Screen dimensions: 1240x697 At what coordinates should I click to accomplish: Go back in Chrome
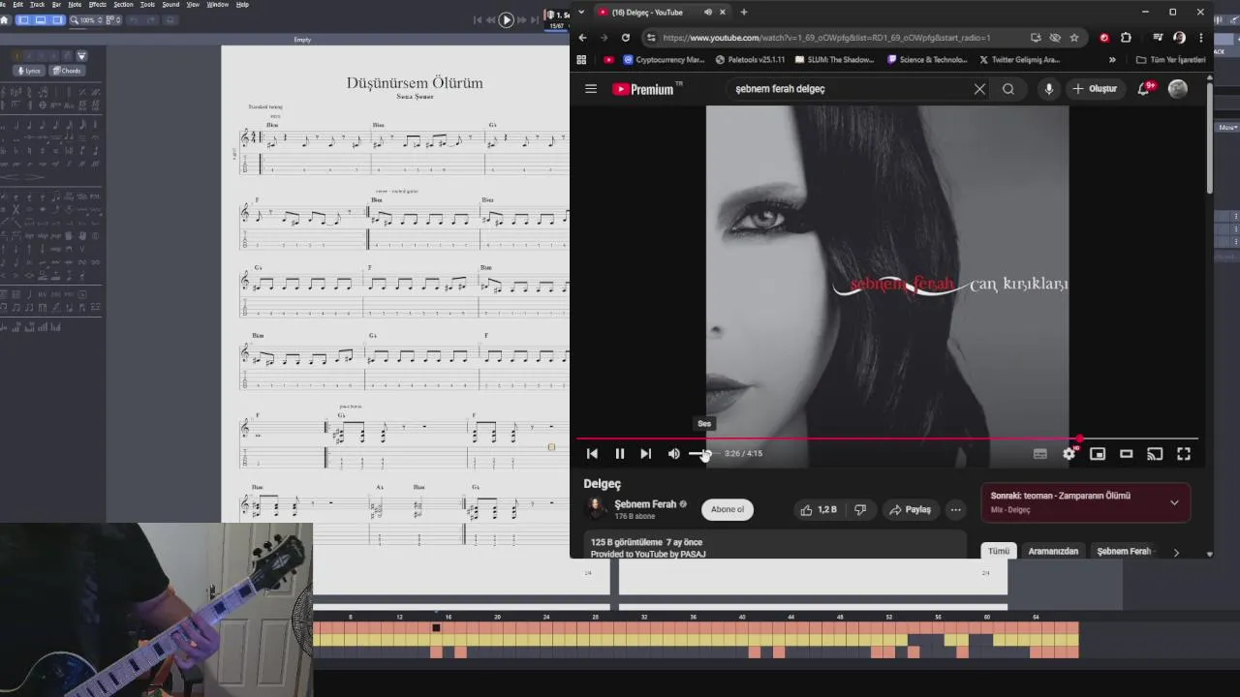click(x=582, y=38)
